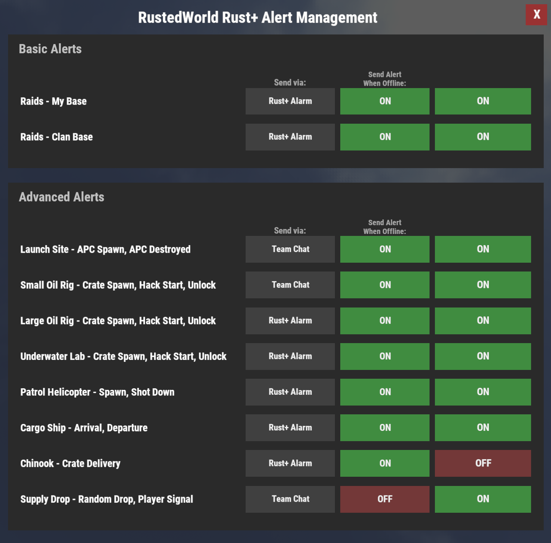Viewport: 551px width, 543px height.
Task: Toggle rightmost ON switch in Large Oil Rig row
Action: point(483,321)
